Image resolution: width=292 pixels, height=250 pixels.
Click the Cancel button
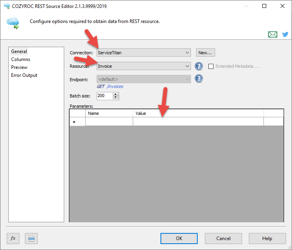click(223, 239)
